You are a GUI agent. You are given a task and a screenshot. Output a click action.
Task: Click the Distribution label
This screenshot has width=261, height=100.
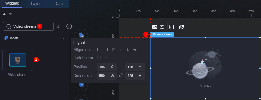click(83, 57)
